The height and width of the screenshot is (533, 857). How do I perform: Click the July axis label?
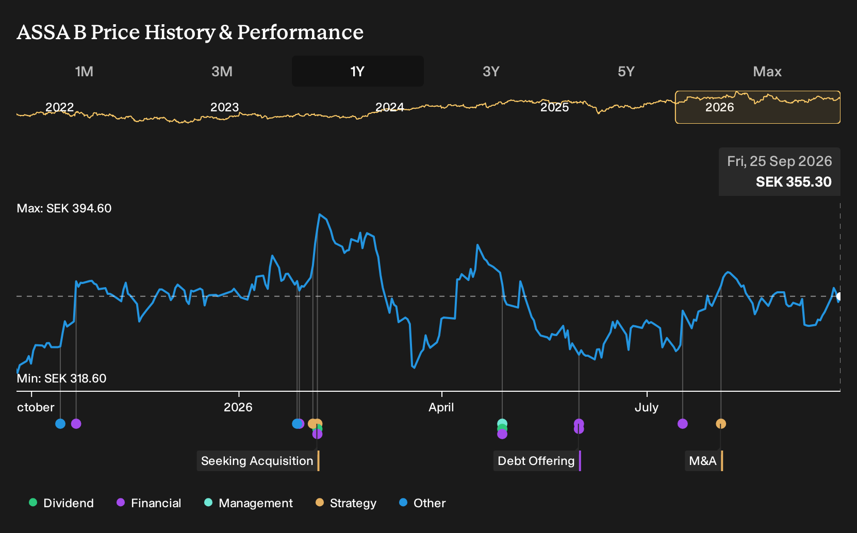(x=647, y=407)
